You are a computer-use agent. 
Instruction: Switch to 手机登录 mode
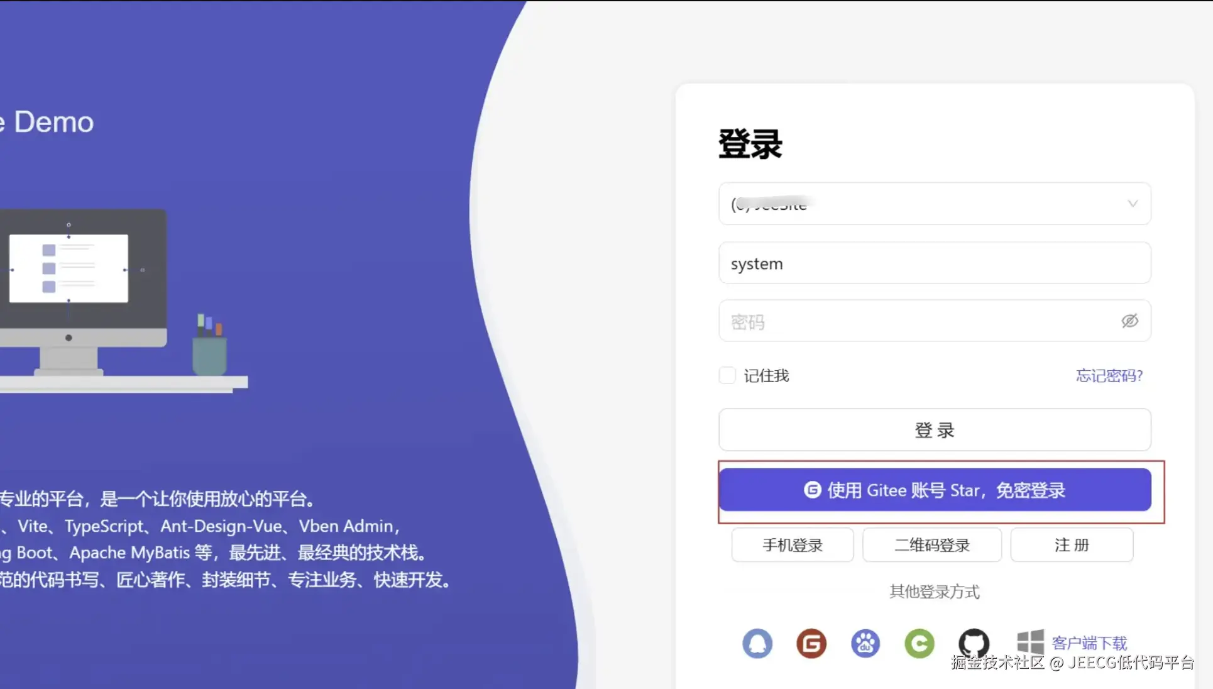click(x=792, y=545)
